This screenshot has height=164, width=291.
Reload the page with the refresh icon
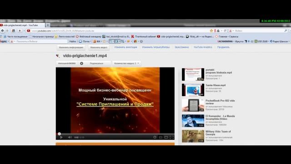tap(225, 31)
